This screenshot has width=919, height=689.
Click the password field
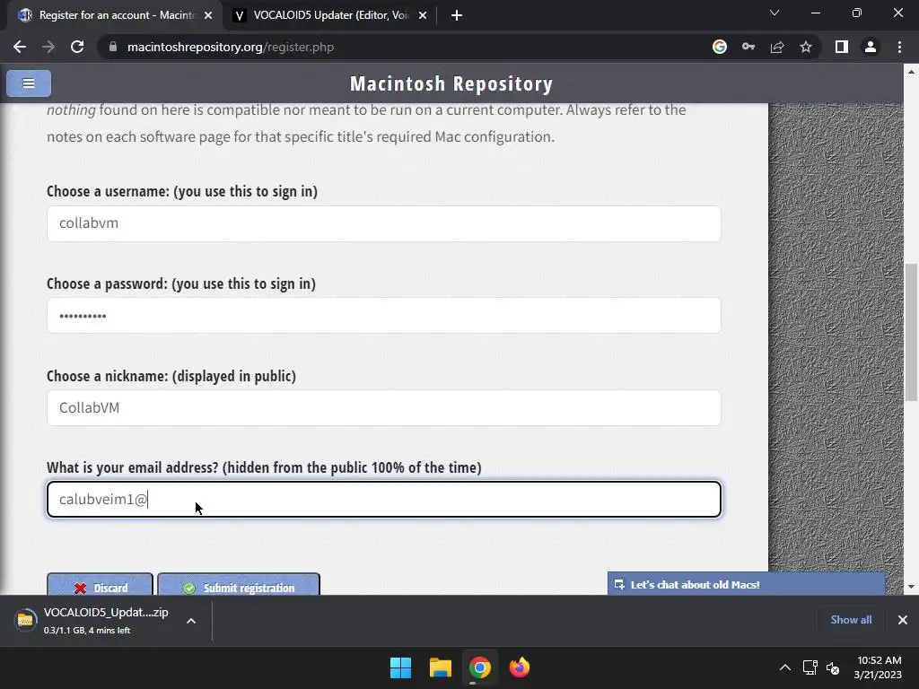click(x=384, y=315)
